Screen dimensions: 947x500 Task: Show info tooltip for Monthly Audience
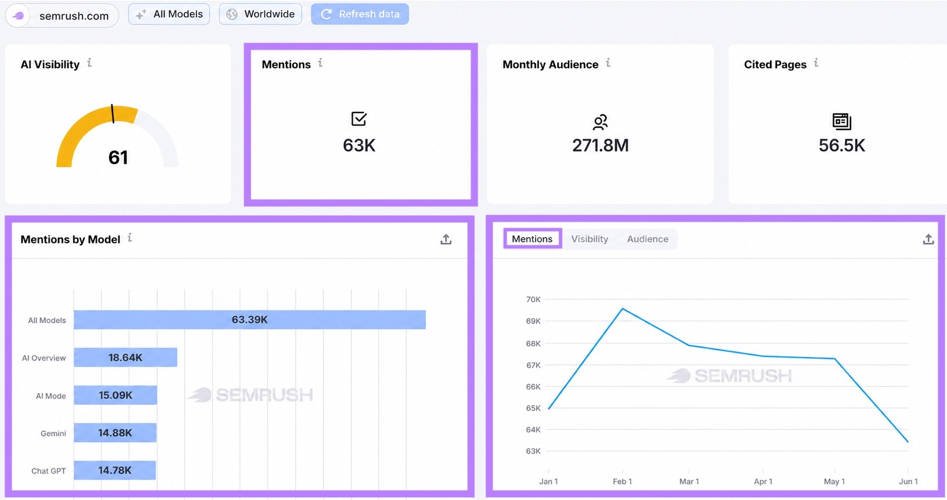608,63
